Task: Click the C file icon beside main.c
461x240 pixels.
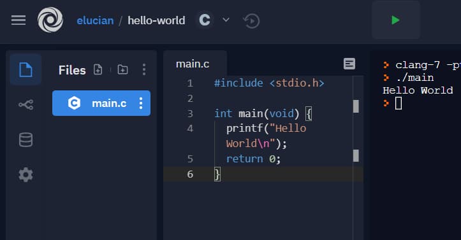Action: tap(74, 103)
